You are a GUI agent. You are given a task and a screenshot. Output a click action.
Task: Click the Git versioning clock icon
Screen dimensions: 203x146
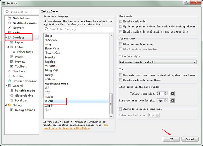(x=12, y=96)
